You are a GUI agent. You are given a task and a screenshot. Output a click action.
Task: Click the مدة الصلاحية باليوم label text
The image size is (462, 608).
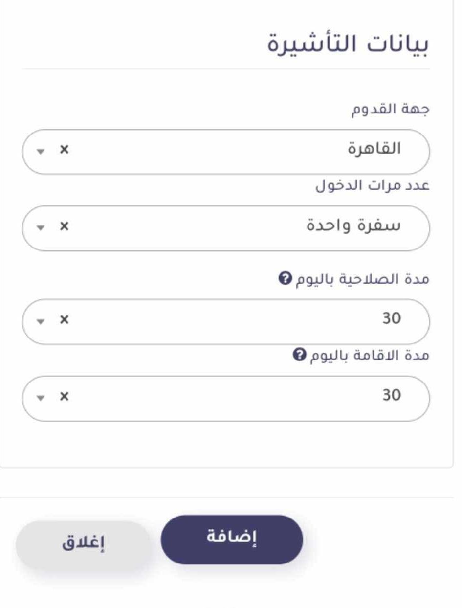[362, 279]
